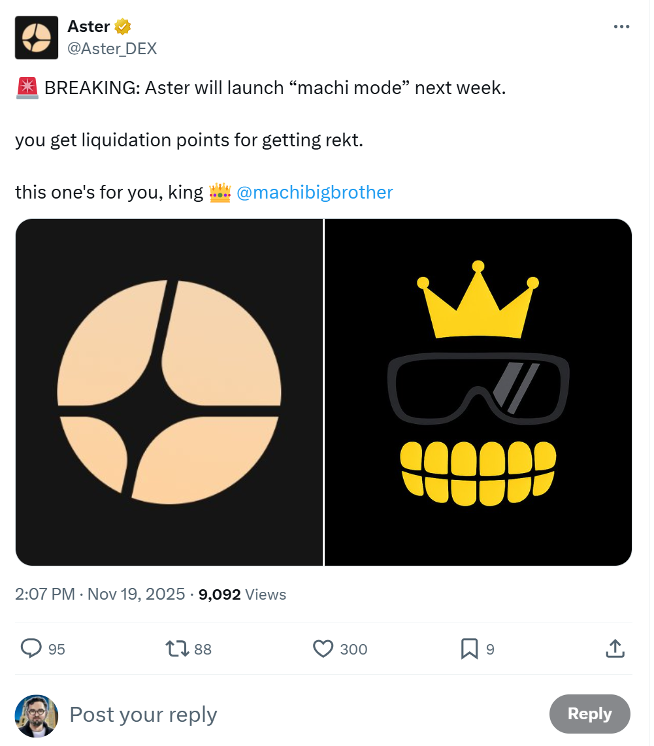Open the @Aster_DEX handle link
The width and height of the screenshot is (654, 746).
pyautogui.click(x=112, y=48)
